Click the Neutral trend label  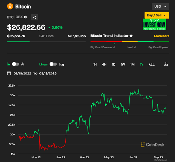[x=131, y=47]
